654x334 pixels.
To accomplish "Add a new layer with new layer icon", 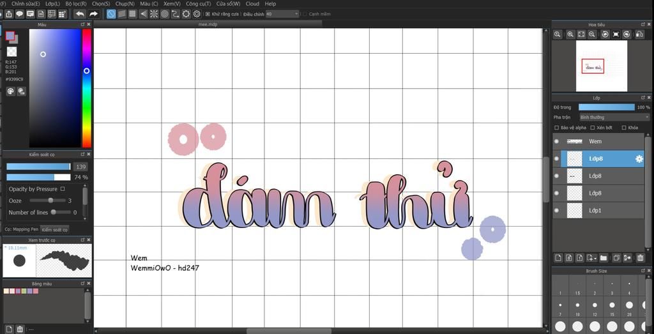I will (x=558, y=258).
